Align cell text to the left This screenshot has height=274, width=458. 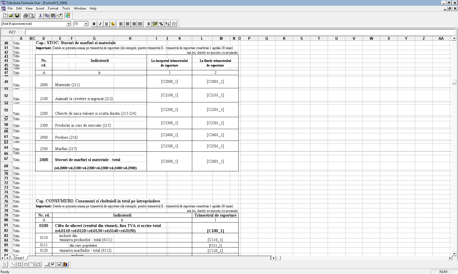pos(121,24)
